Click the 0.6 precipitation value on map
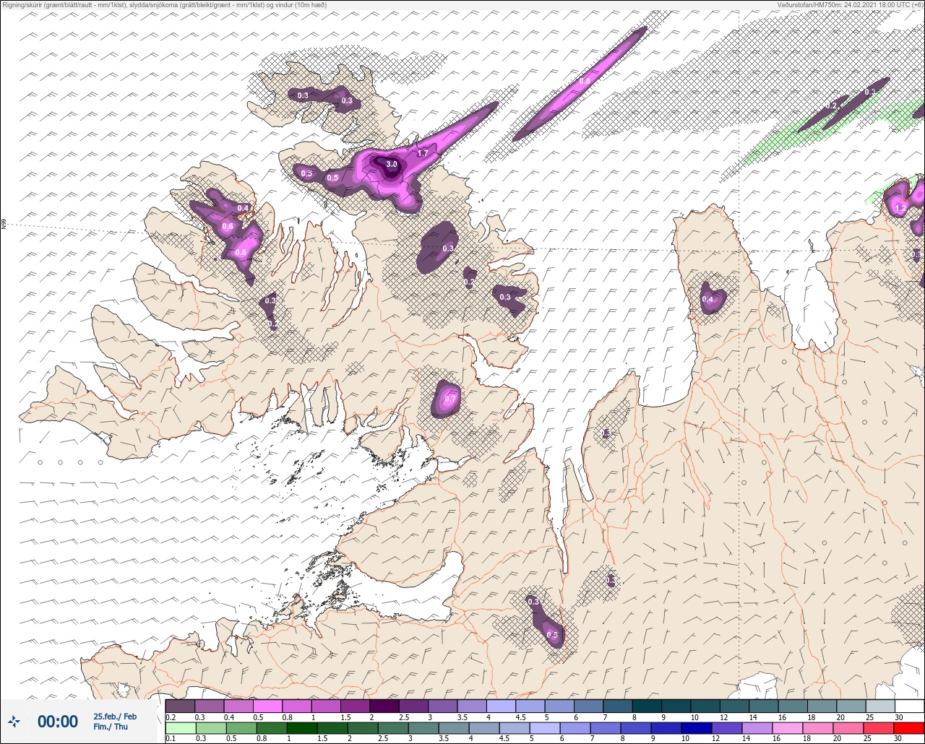Image resolution: width=925 pixels, height=744 pixels. click(228, 226)
